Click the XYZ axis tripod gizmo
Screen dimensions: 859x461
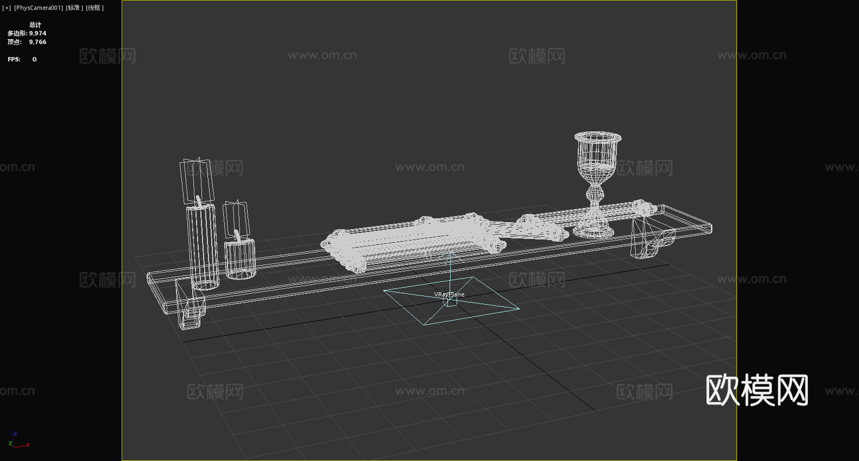pos(18,440)
